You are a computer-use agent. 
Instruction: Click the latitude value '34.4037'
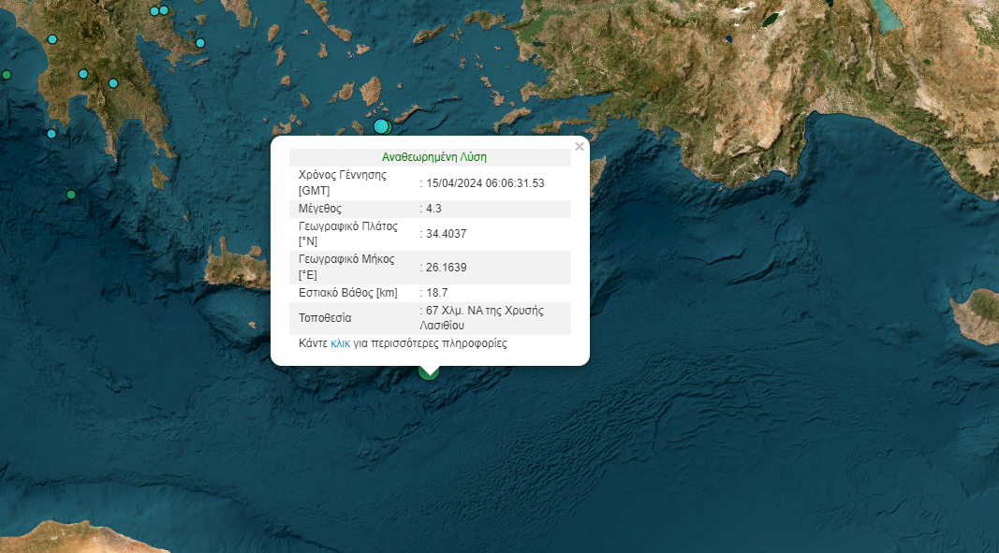pyautogui.click(x=446, y=234)
